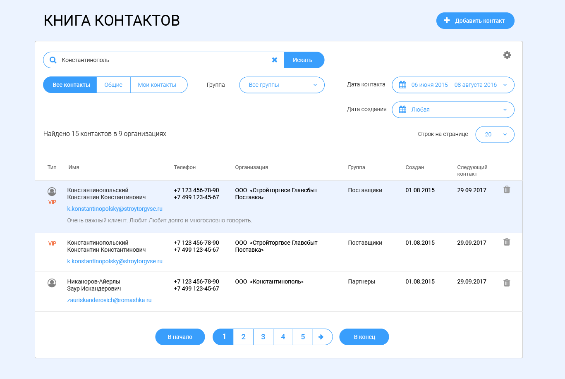Image resolution: width=565 pixels, height=379 pixels.
Task: Open the Строк на странице dropdown
Action: point(495,134)
